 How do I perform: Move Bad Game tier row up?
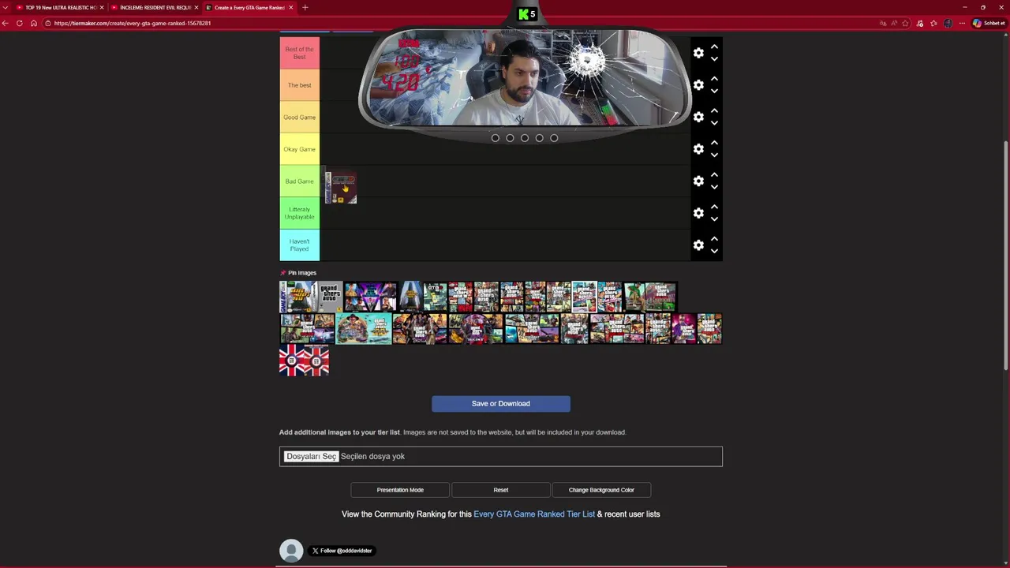[714, 175]
